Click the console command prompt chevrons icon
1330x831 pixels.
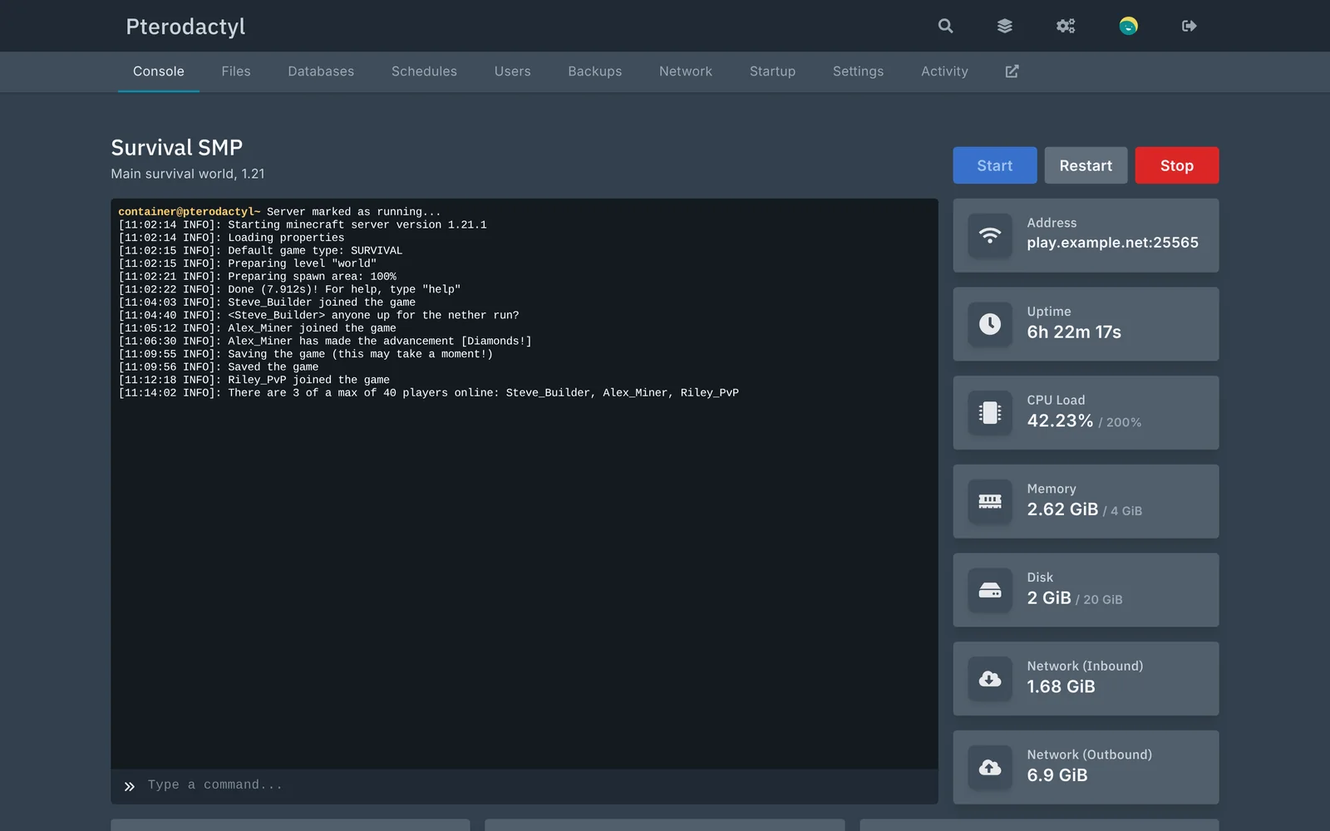(130, 786)
